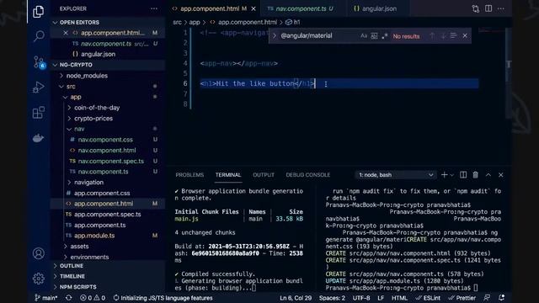Open the Manage gear icon
The width and height of the screenshot is (539, 303).
[39, 279]
